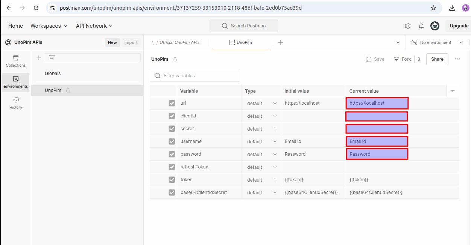This screenshot has width=471, height=245.
Task: Create new environment with plus icon
Action: click(38, 58)
